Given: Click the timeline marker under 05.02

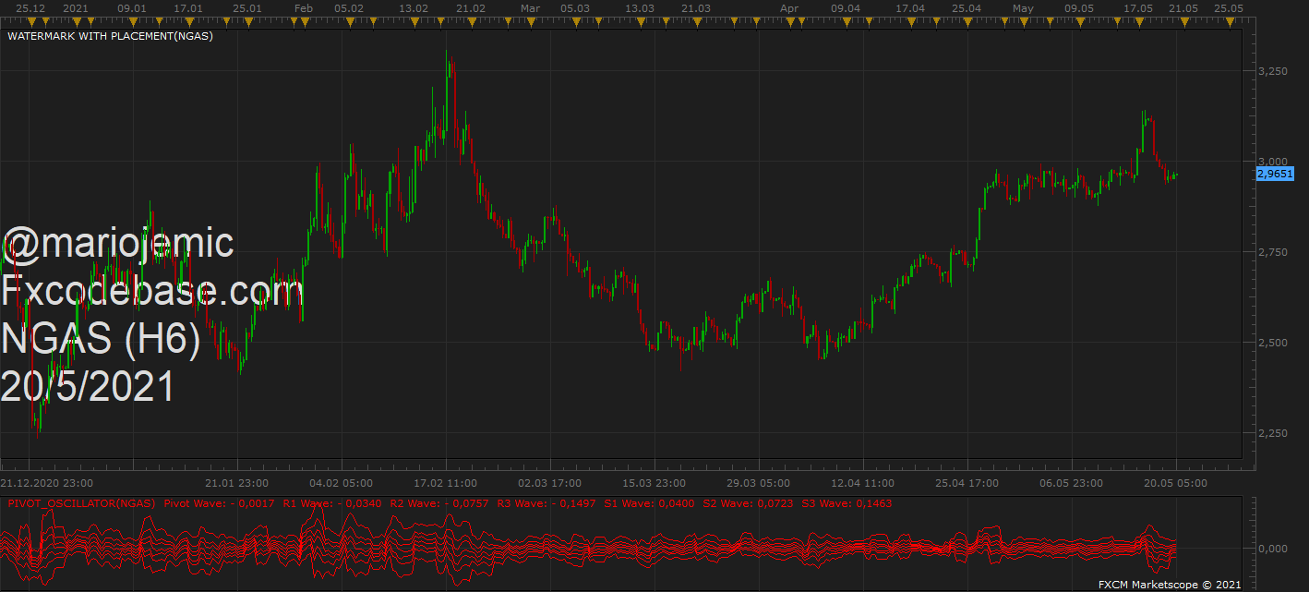Looking at the screenshot, I should click(350, 20).
